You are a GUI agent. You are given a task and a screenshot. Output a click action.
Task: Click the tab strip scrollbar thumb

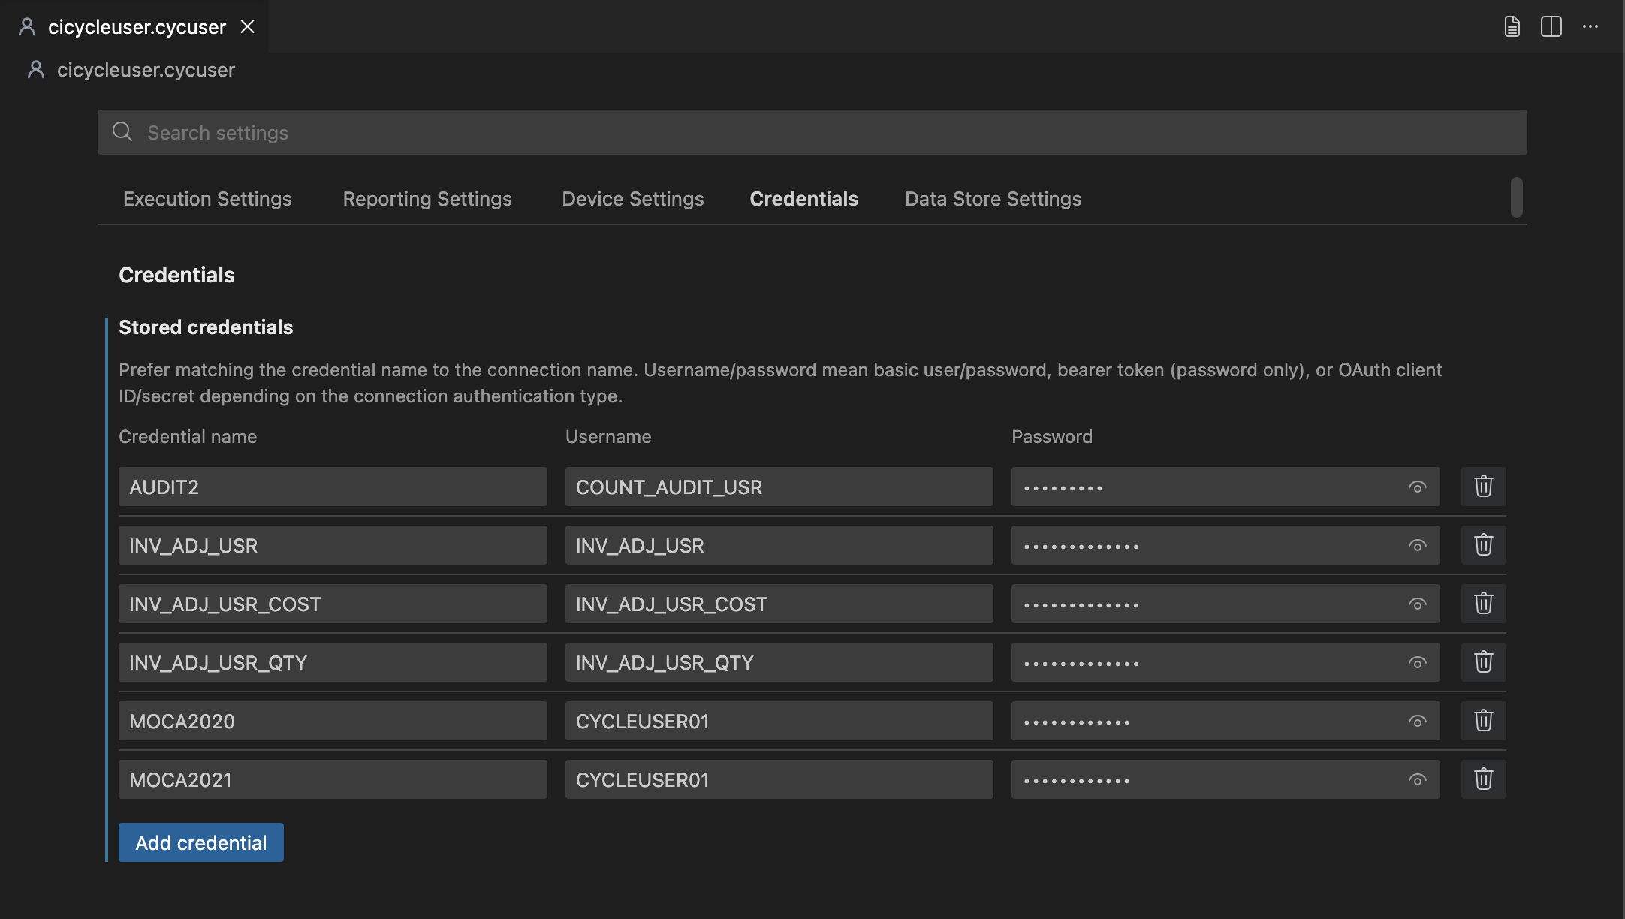(x=1517, y=197)
